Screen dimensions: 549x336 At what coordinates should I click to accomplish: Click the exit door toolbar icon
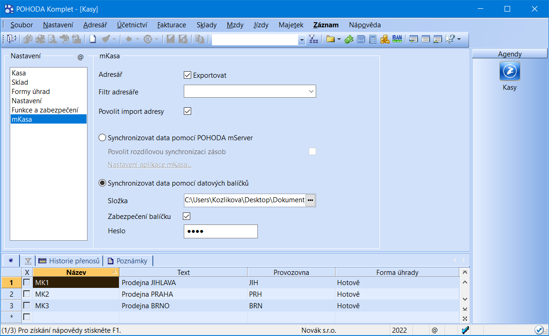(12, 39)
